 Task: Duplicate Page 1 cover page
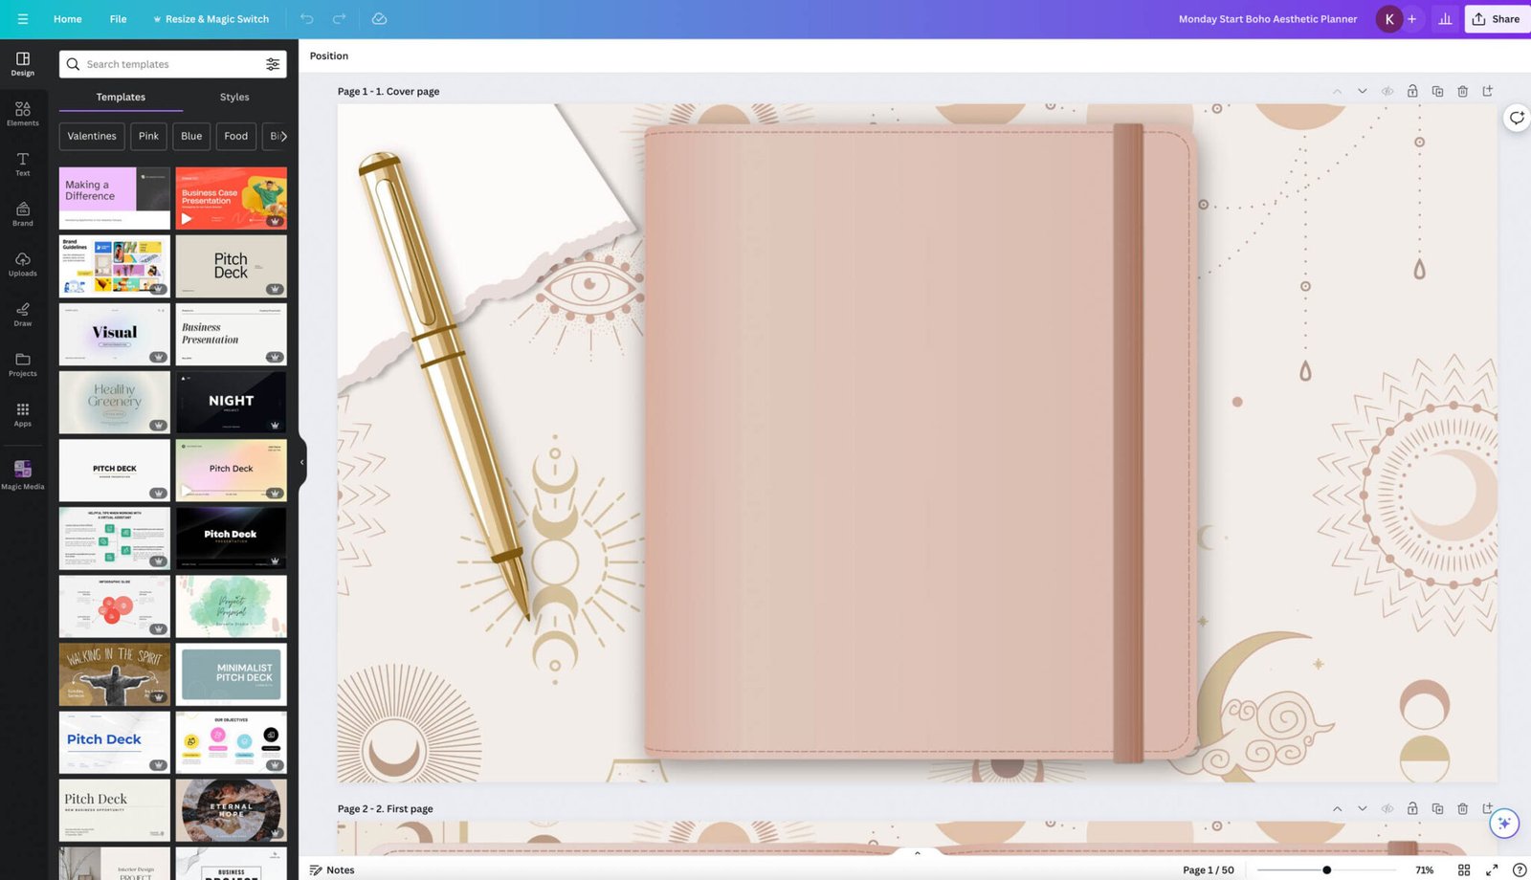[1437, 92]
